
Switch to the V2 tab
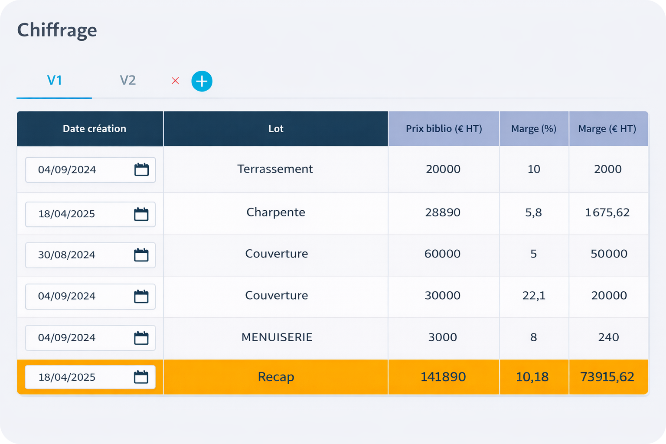128,80
